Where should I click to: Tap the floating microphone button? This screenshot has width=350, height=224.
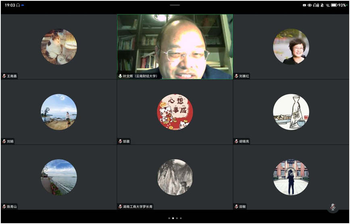point(333,207)
